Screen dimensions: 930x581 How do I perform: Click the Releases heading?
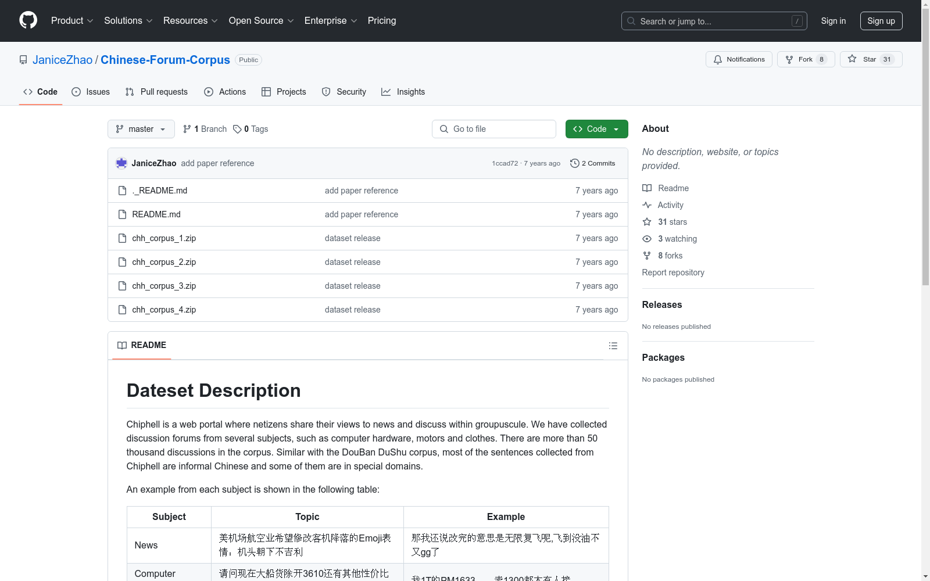click(662, 304)
